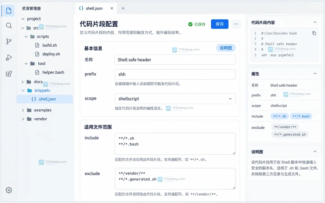Focus the include textarea
325x203 pixels.
point(175,144)
